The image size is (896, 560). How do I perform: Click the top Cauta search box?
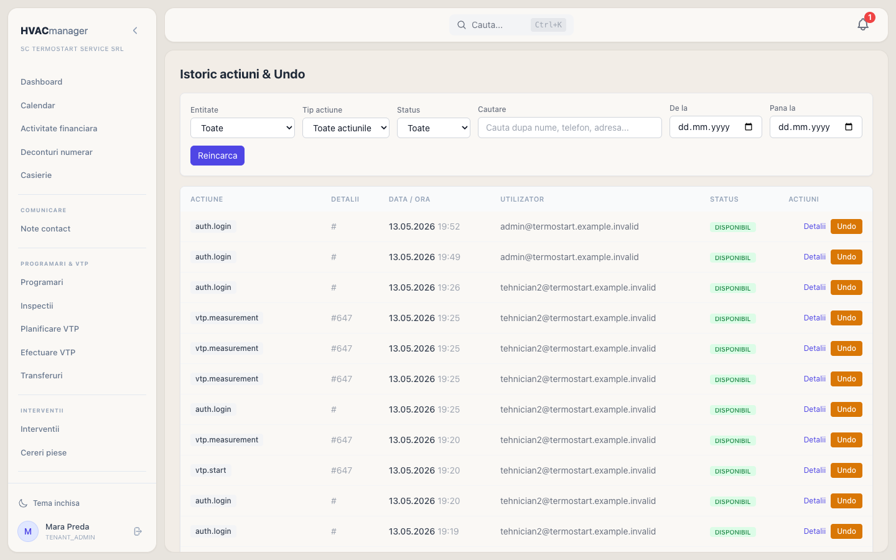coord(511,25)
